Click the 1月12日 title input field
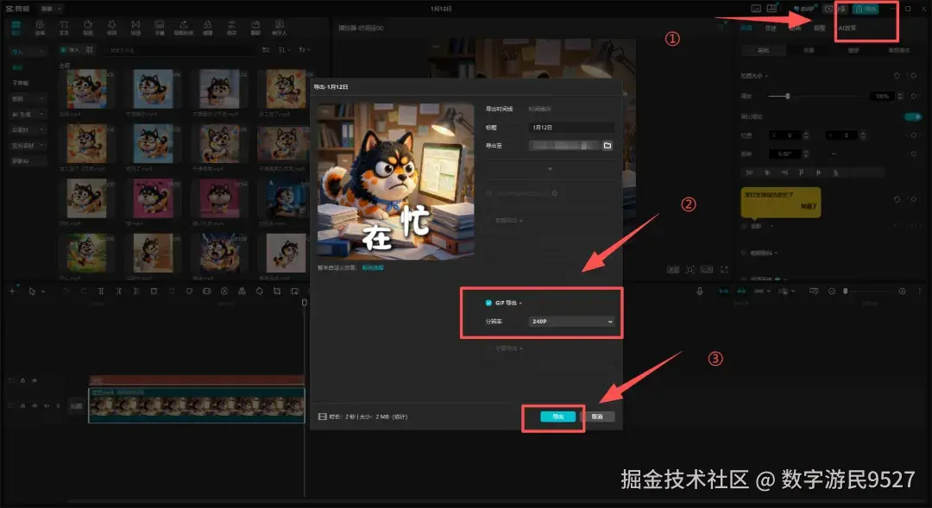The width and height of the screenshot is (932, 508). 571,128
